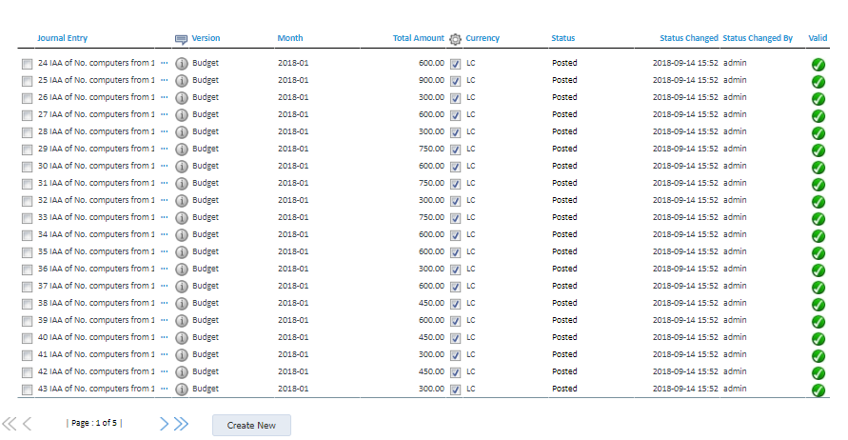
Task: Click the Month column header
Action: pyautogui.click(x=290, y=38)
